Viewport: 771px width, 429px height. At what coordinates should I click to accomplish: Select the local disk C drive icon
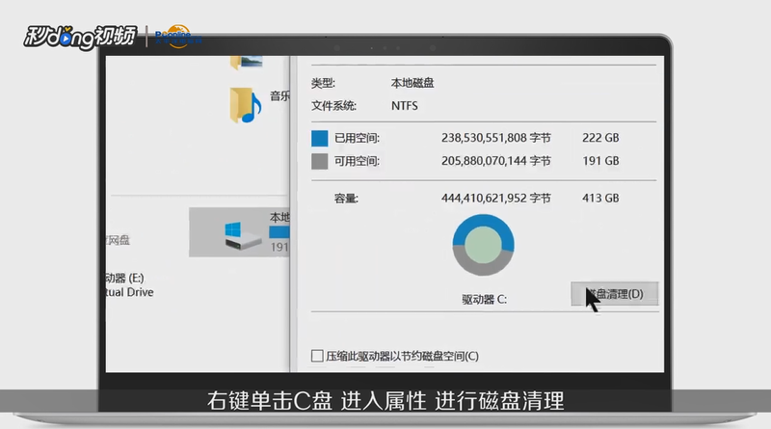(242, 235)
